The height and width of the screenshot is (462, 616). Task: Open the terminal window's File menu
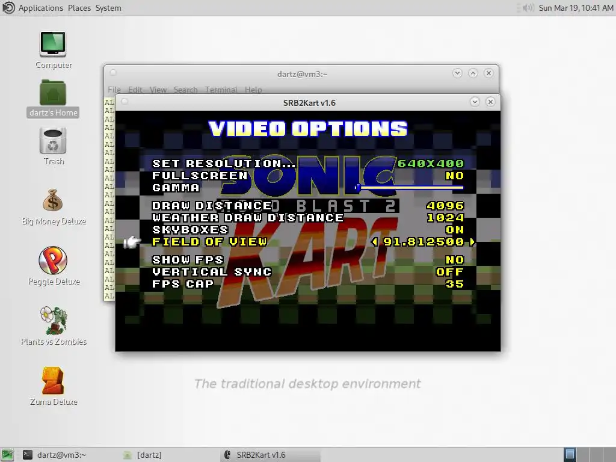click(x=114, y=90)
